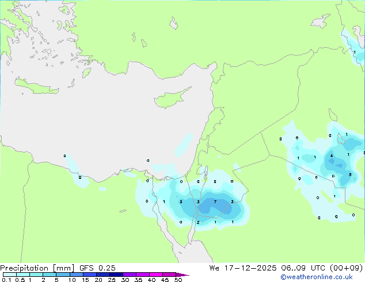
Task: Click the legend label '25'
Action: (112, 280)
